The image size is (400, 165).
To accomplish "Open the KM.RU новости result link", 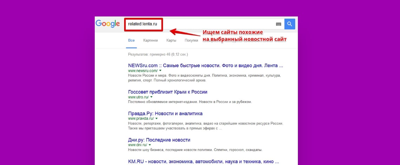I will click(203, 161).
